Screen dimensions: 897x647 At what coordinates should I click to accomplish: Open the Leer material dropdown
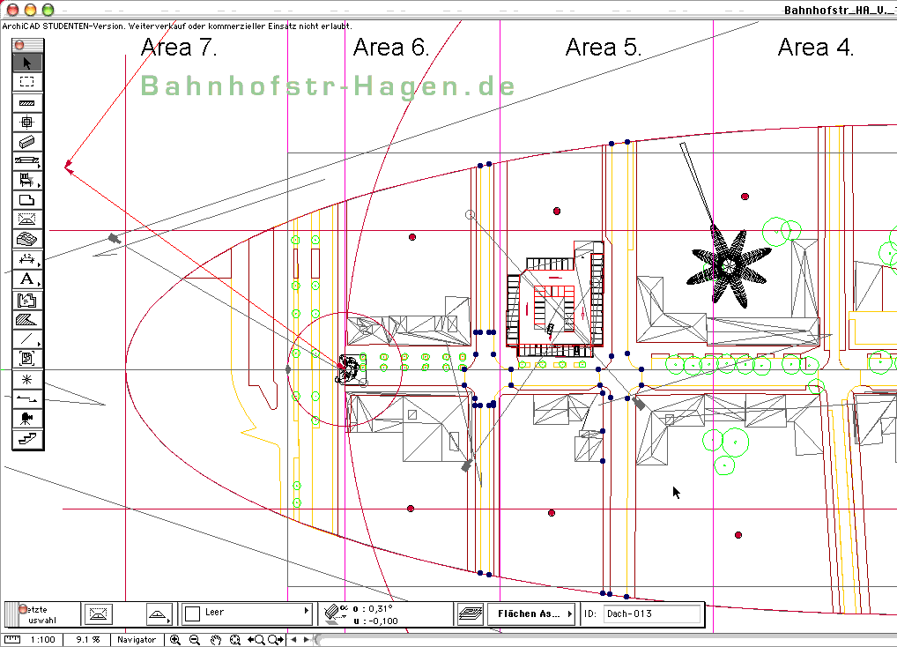click(x=247, y=613)
